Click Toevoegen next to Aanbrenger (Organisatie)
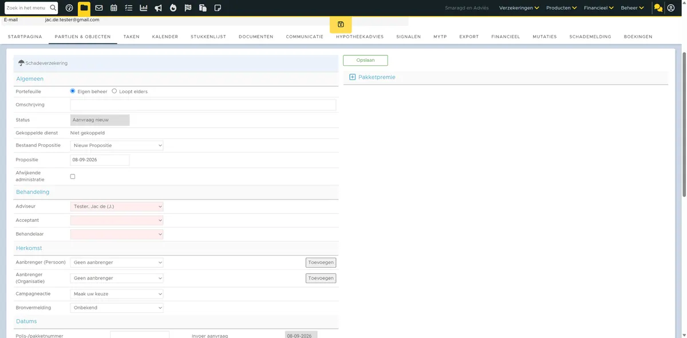The image size is (687, 338). (x=321, y=278)
